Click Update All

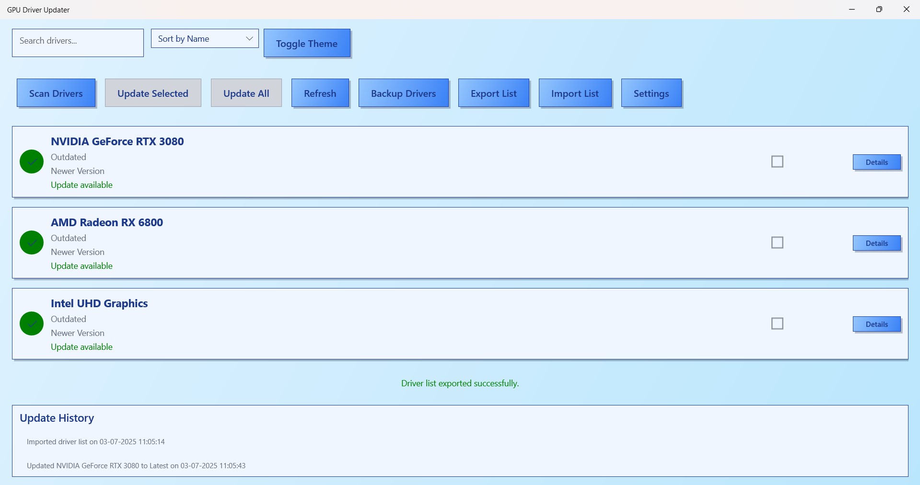pyautogui.click(x=246, y=93)
